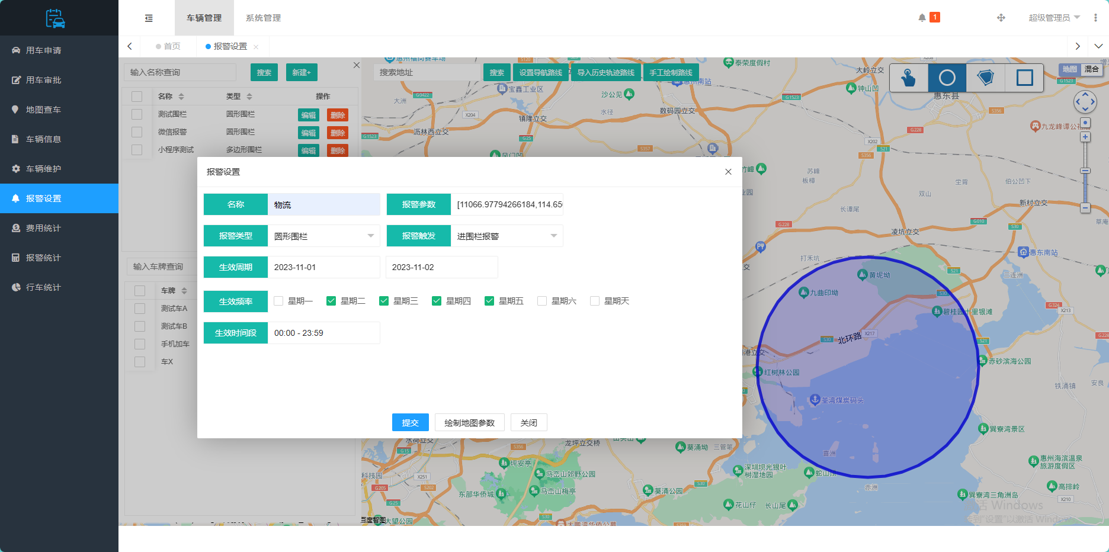This screenshot has height=552, width=1109.
Task: Click the map pan direction control
Action: pos(1085,102)
